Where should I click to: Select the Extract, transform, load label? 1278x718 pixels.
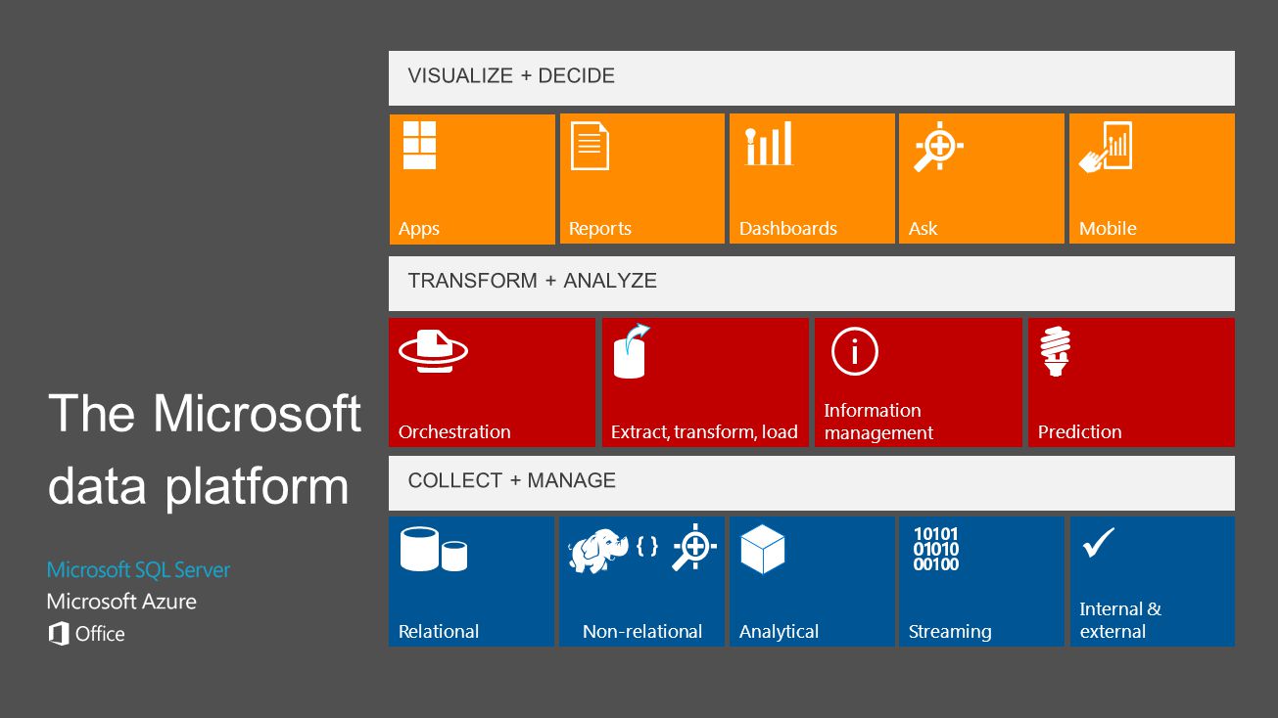click(x=704, y=431)
